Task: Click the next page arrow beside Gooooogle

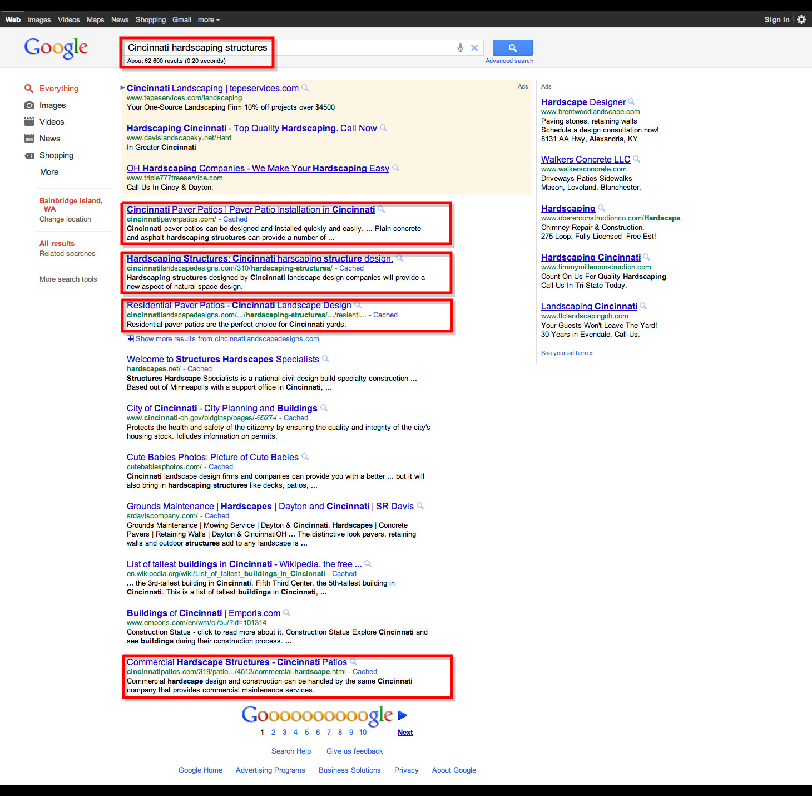Action: pos(403,715)
